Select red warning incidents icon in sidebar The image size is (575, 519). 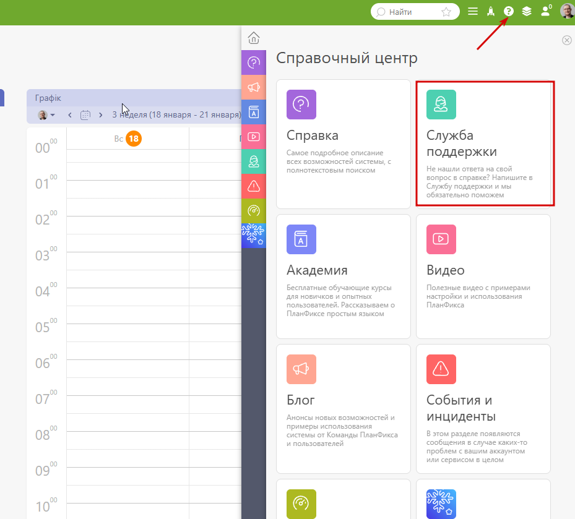[x=253, y=186]
